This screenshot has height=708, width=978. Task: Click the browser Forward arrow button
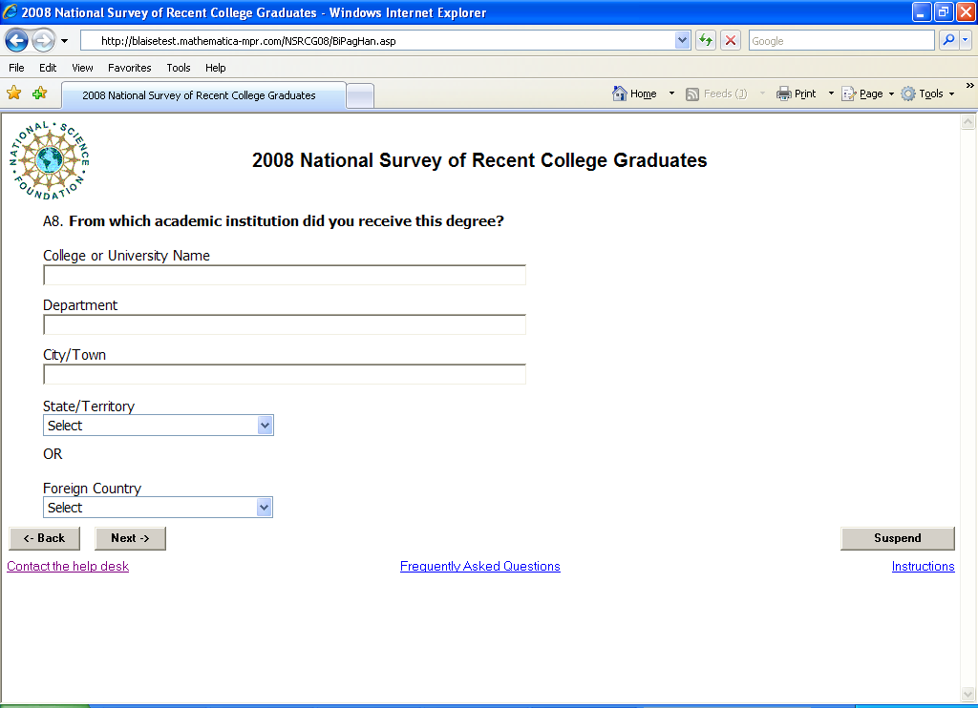(x=44, y=41)
